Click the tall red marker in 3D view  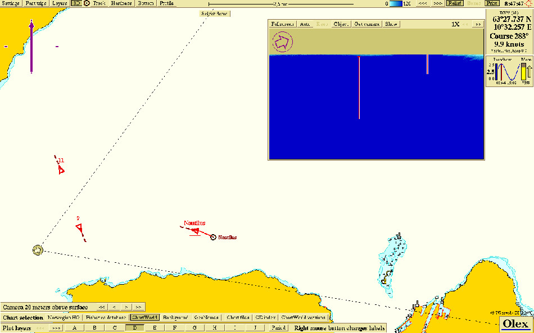(x=359, y=88)
